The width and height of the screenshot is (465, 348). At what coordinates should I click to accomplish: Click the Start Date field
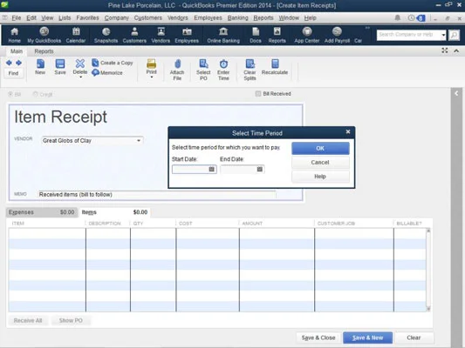[195, 169]
